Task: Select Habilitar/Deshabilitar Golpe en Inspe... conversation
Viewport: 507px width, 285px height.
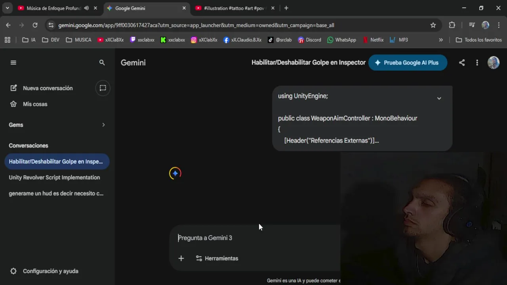Action: coord(57,161)
